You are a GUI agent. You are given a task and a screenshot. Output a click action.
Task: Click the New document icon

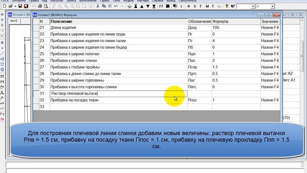(x=4, y=6)
